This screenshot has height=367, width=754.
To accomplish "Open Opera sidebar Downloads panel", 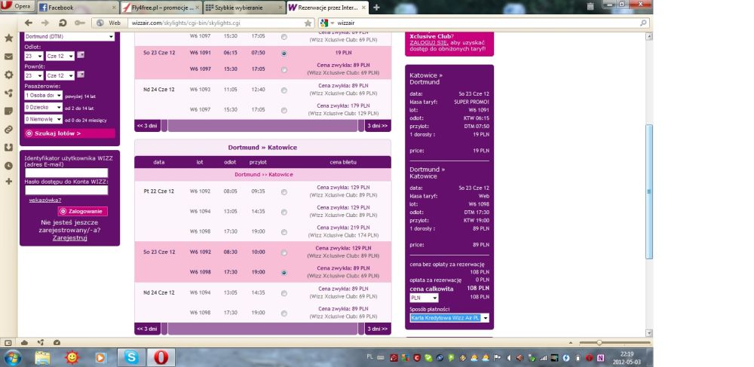I will pyautogui.click(x=8, y=148).
